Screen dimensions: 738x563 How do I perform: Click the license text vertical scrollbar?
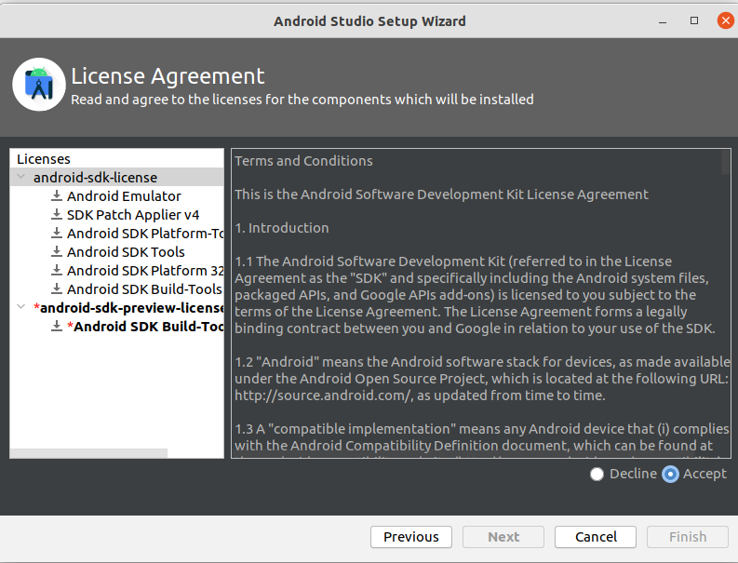[x=726, y=163]
